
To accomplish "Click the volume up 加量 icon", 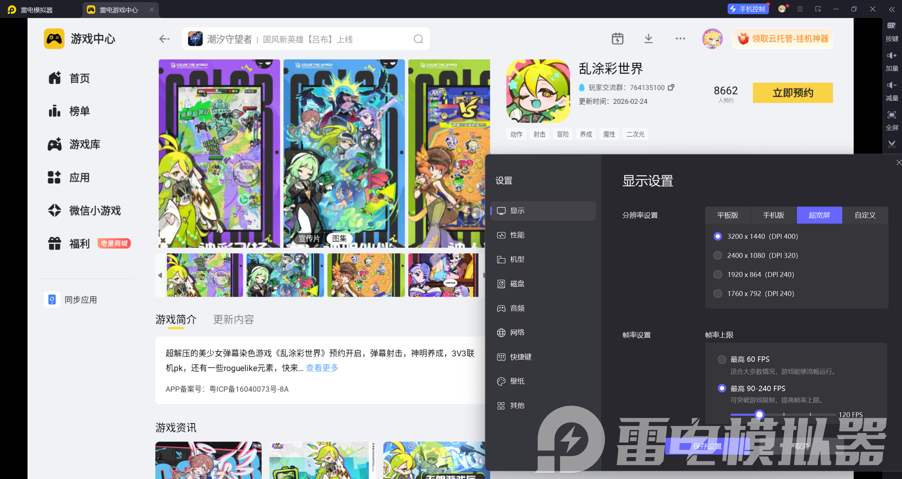I will point(891,60).
